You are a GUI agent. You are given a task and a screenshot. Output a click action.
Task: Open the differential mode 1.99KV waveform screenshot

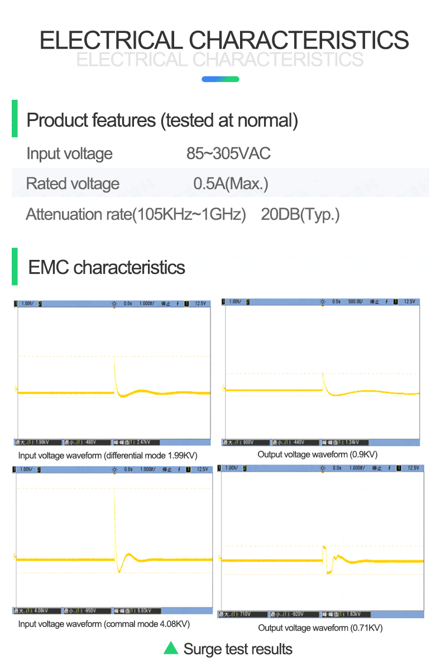(x=113, y=373)
